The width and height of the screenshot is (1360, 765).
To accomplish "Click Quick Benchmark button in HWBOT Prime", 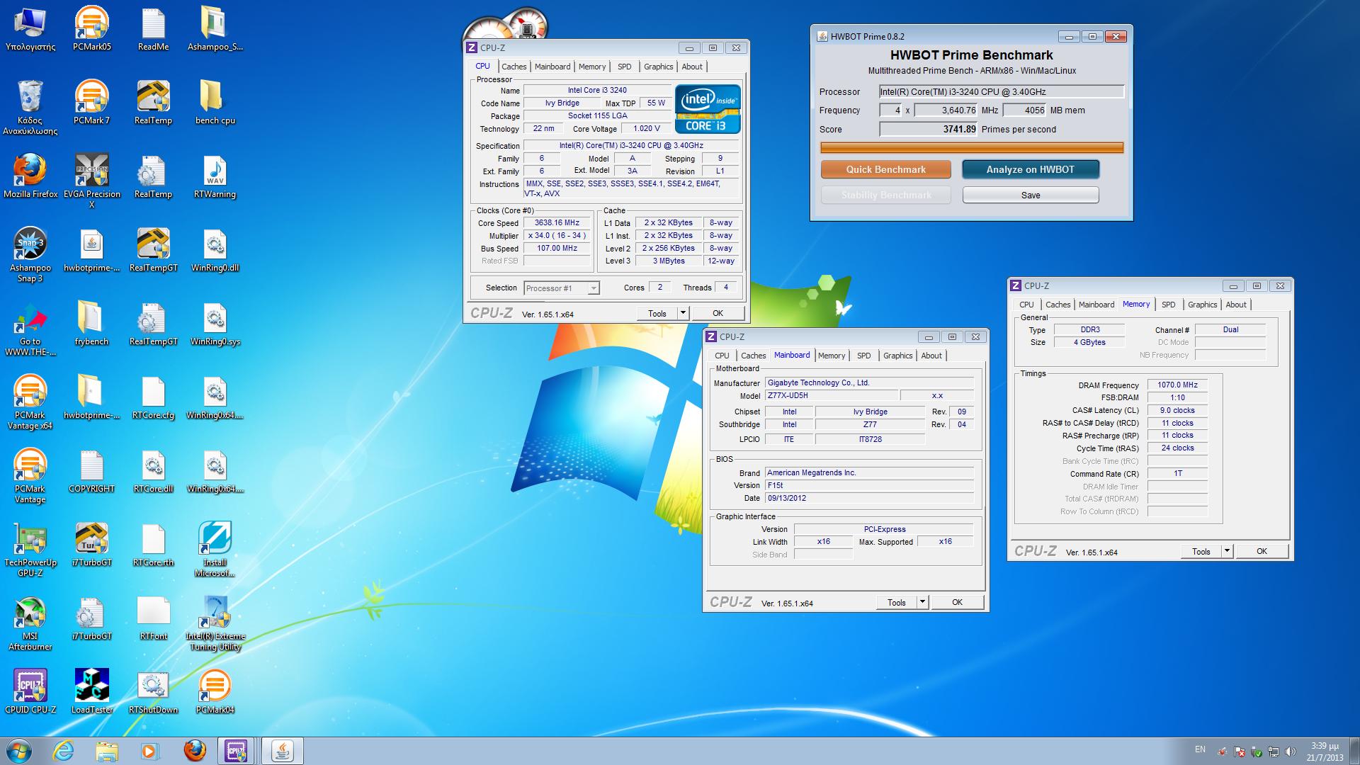I will 885,169.
